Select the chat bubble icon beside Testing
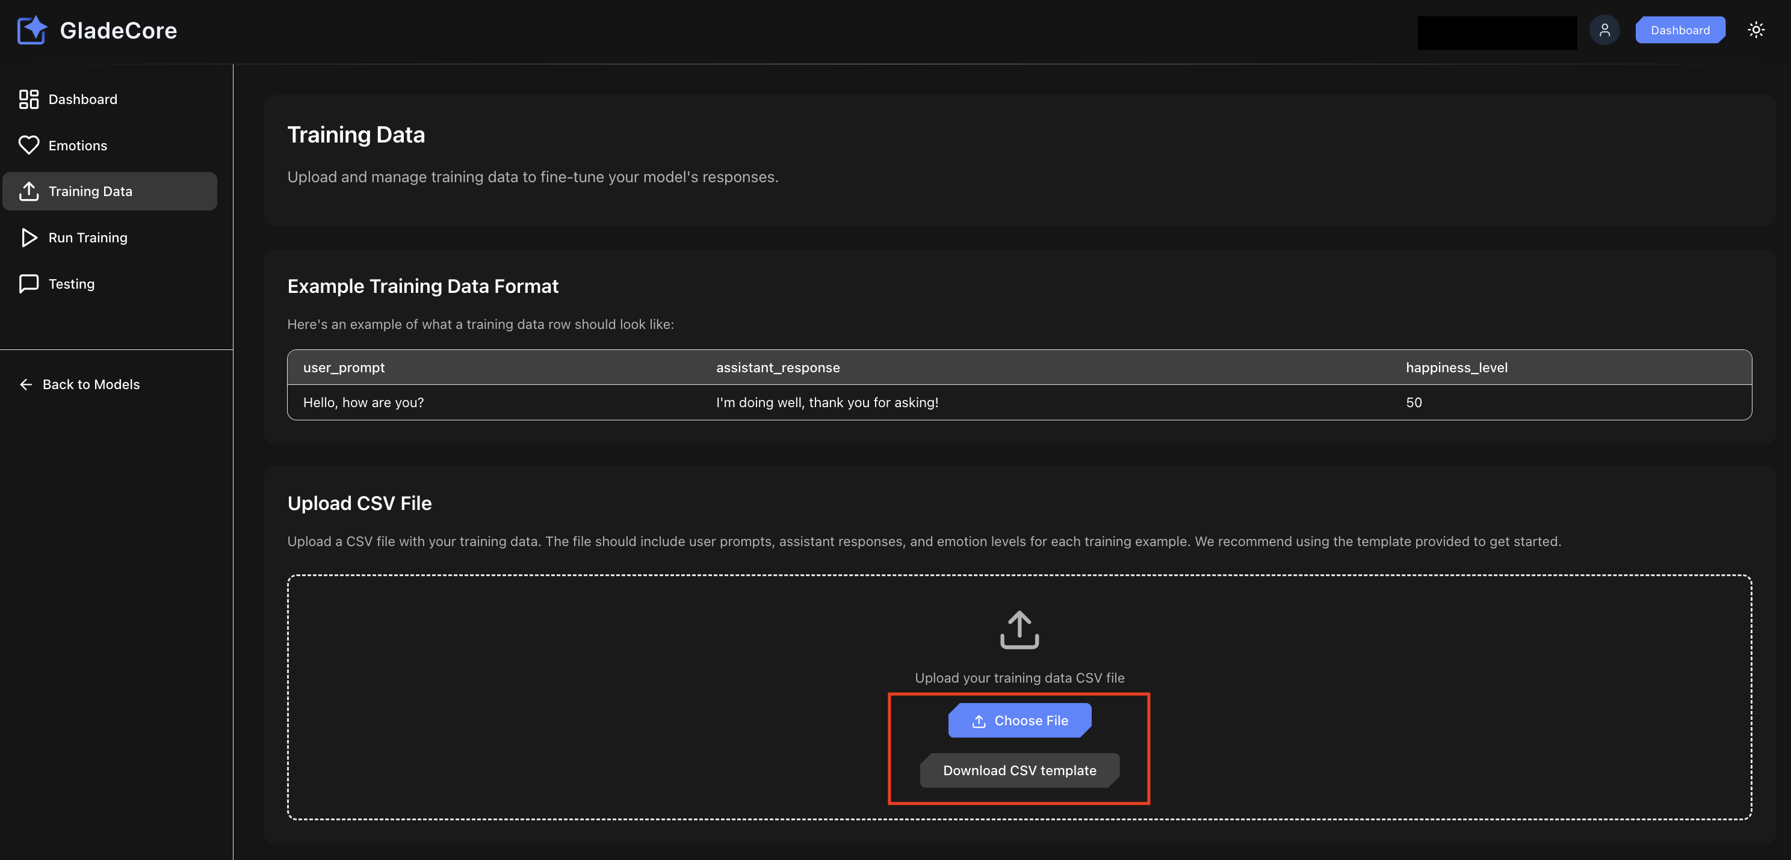Image resolution: width=1791 pixels, height=860 pixels. [x=28, y=283]
